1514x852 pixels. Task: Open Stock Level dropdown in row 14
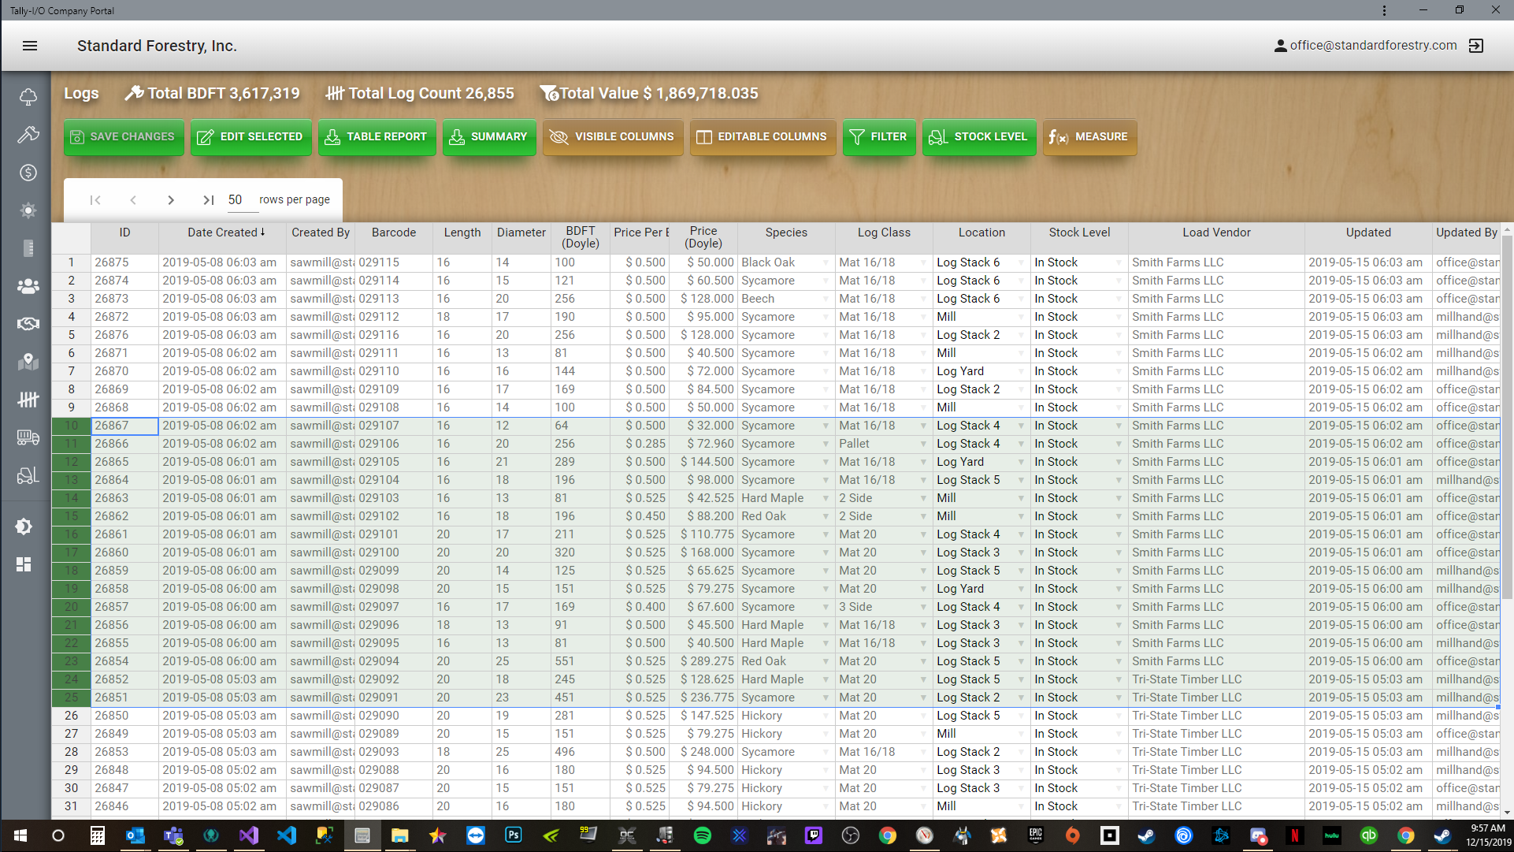click(x=1119, y=498)
